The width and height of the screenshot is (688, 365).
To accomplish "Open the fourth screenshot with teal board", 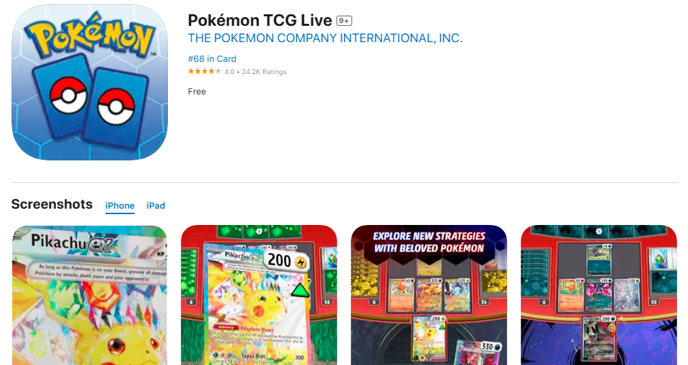I will click(x=599, y=295).
